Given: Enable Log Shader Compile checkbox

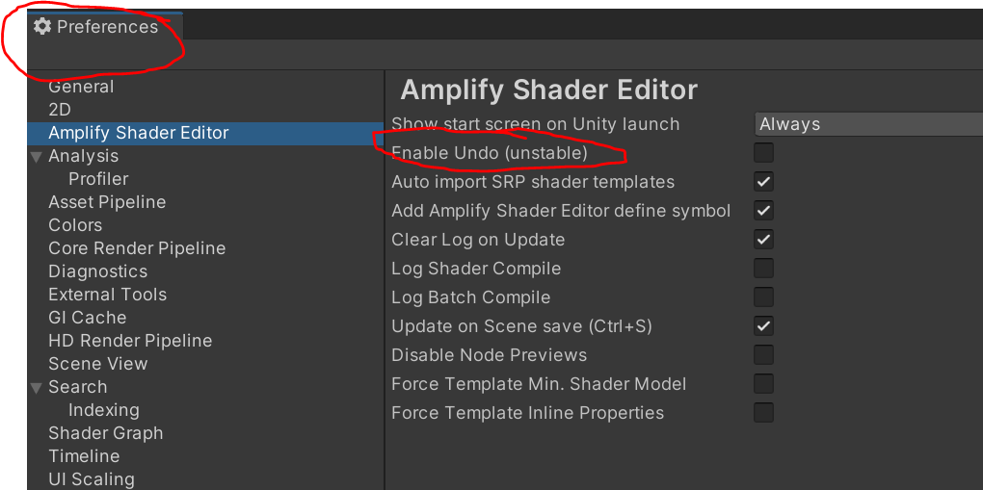Looking at the screenshot, I should coord(763,269).
